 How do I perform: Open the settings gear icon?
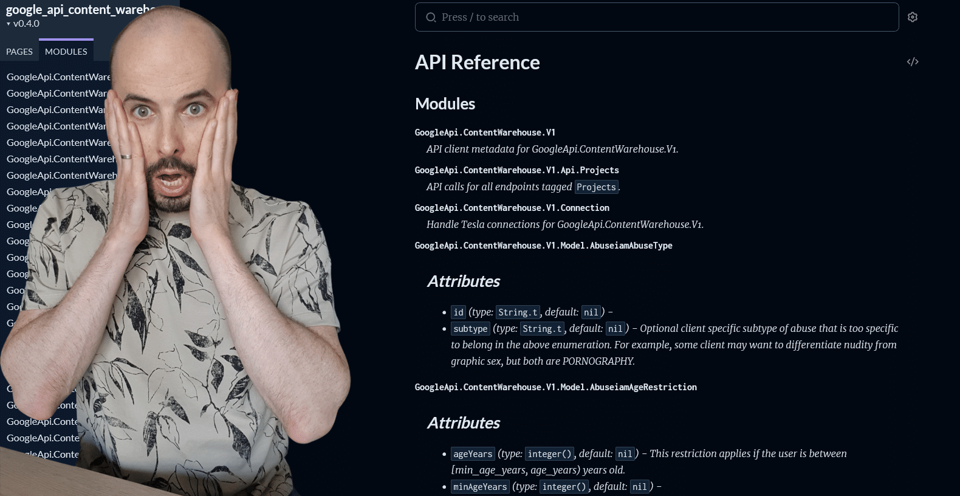pos(912,17)
